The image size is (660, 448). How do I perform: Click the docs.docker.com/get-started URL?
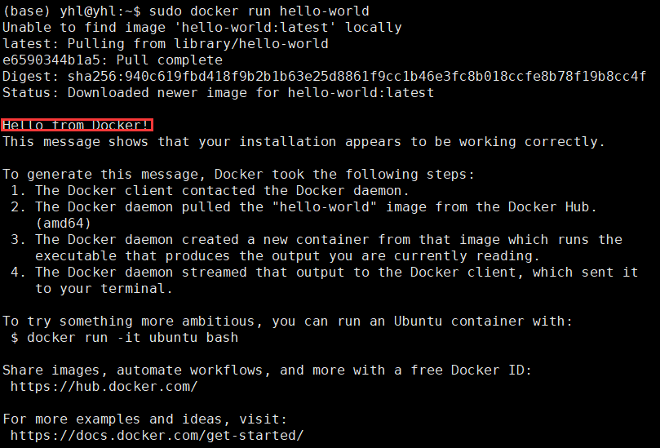click(157, 435)
